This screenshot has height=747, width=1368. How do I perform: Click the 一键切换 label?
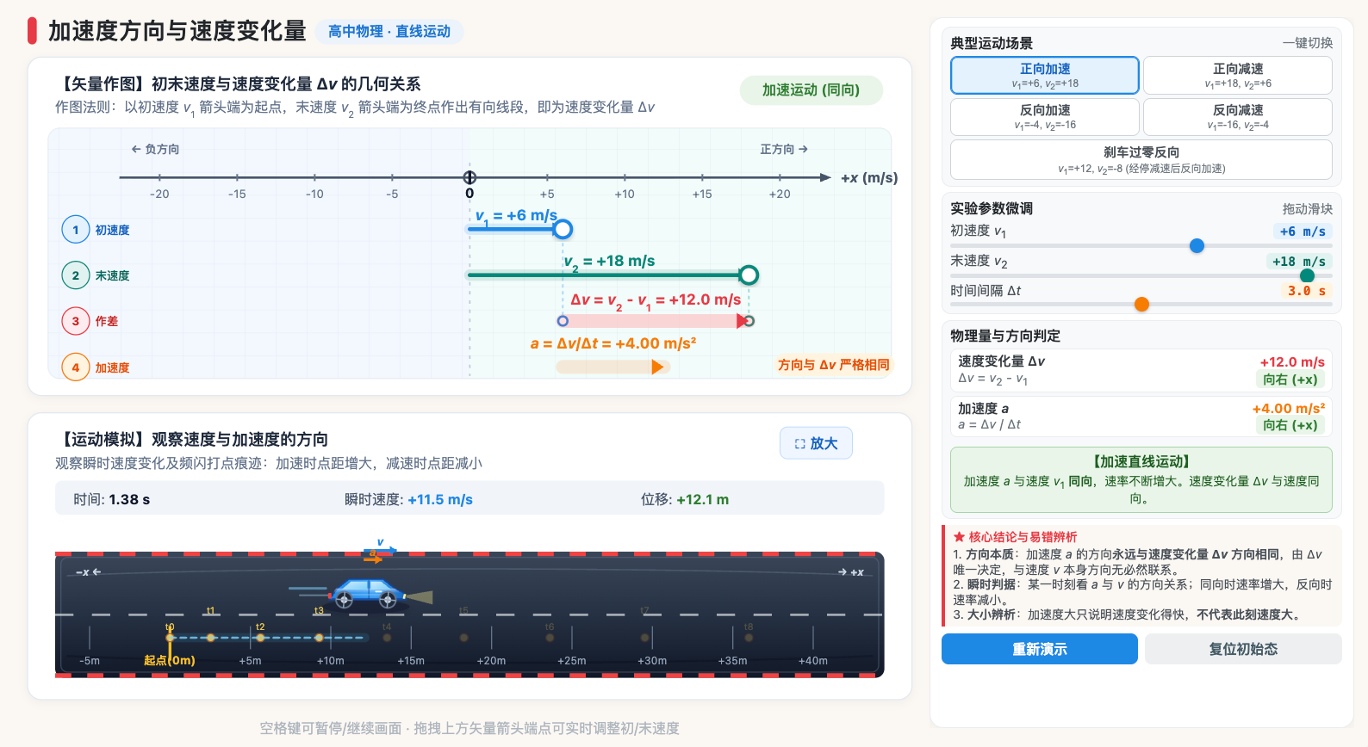point(1307,43)
